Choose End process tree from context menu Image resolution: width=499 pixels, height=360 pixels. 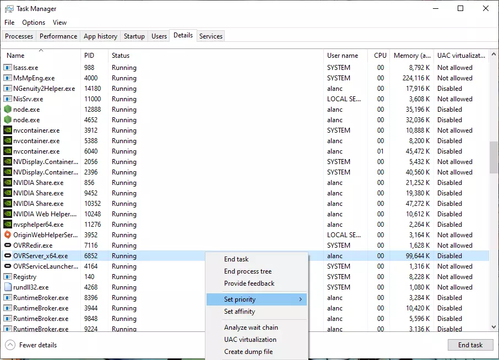248,271
